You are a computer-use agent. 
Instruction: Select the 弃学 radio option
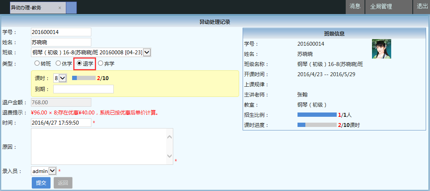coord(101,63)
